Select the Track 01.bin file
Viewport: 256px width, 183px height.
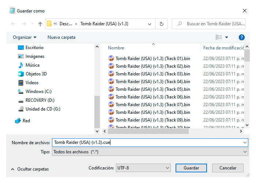153,59
